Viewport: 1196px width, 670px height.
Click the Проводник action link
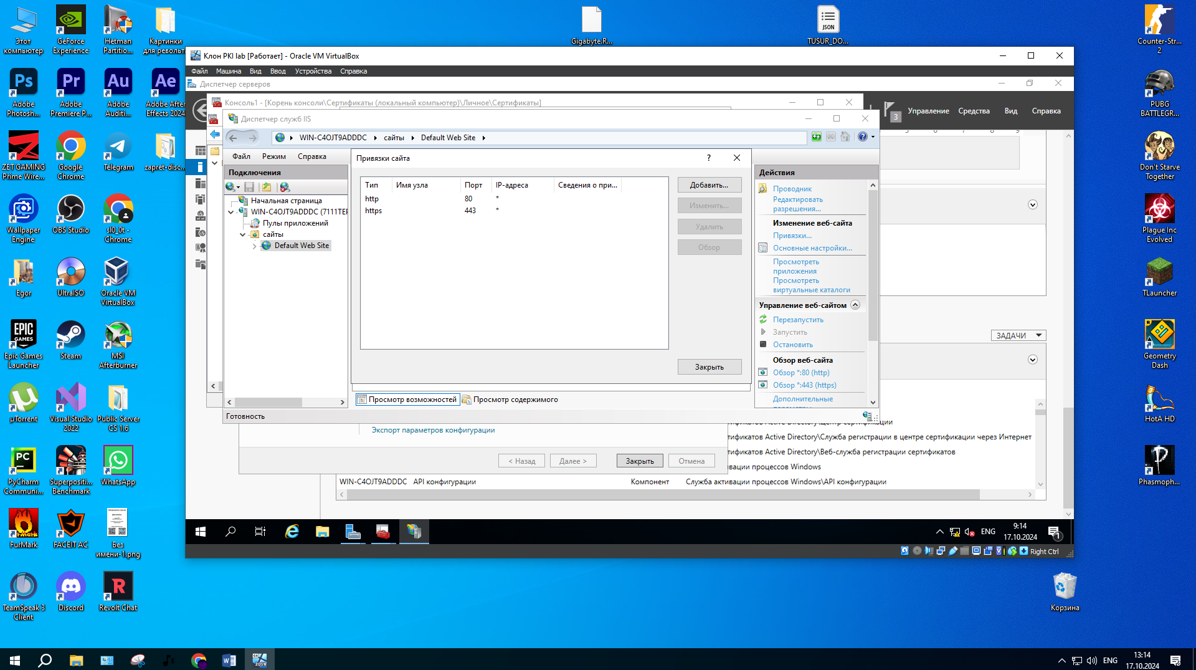tap(792, 189)
